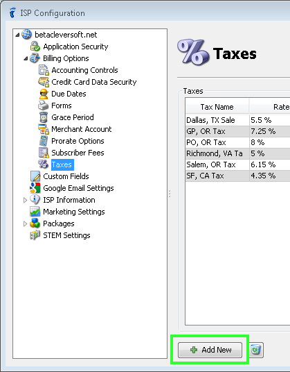Click the recycle bin delete button
Viewport: 290px width, 372px height.
(x=256, y=350)
